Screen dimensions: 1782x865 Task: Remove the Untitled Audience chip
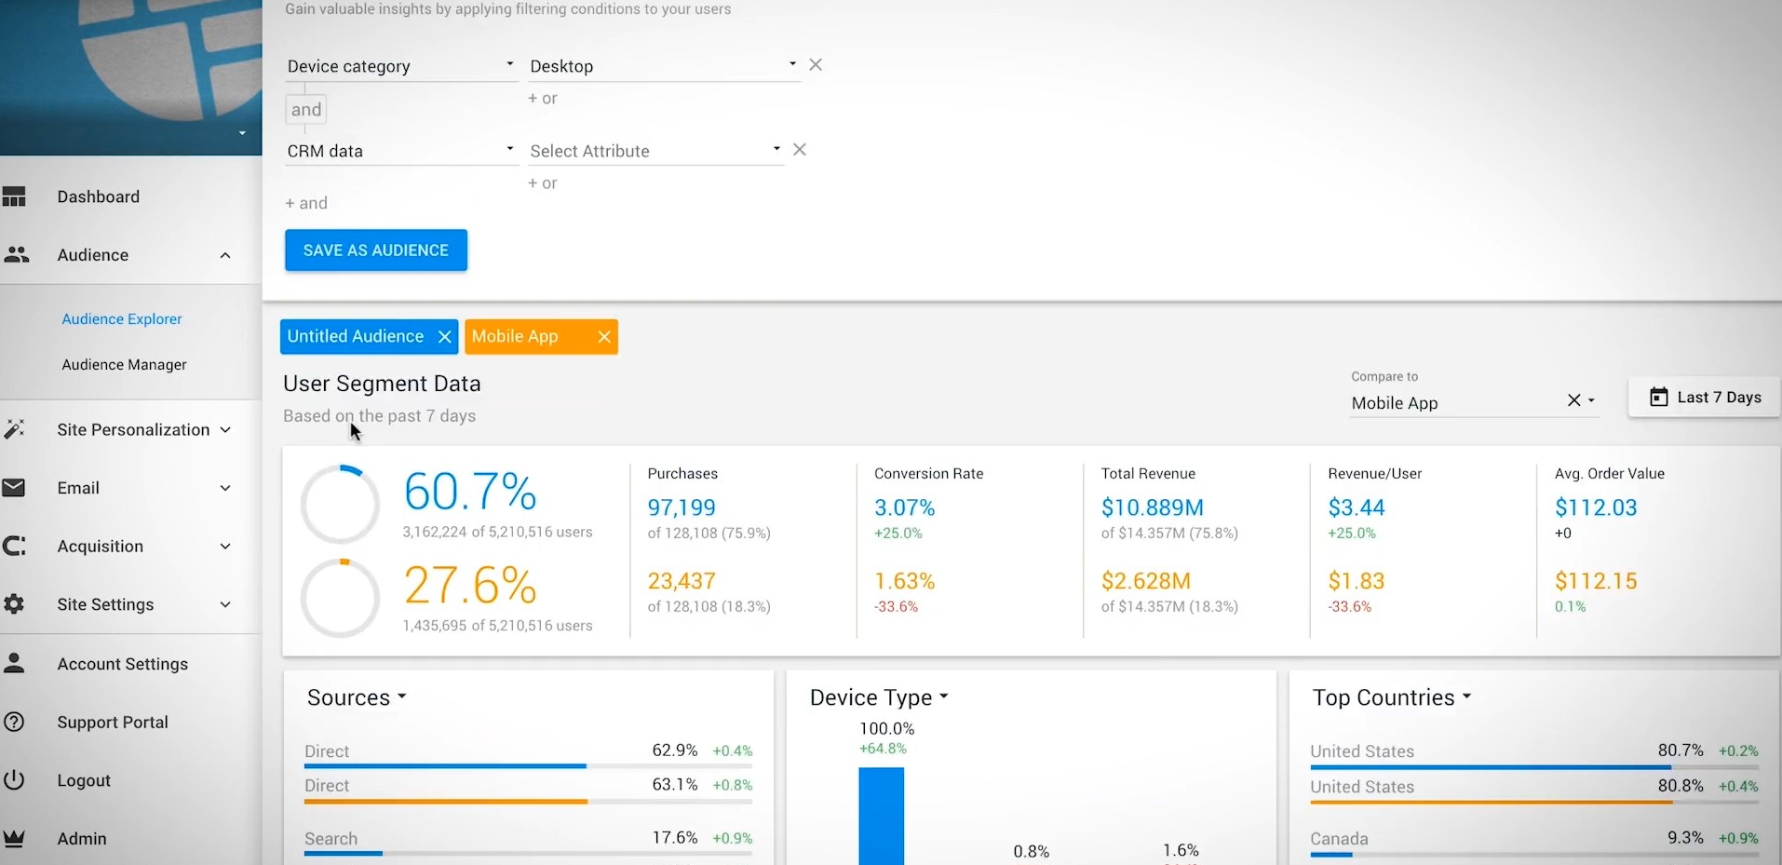coord(445,337)
